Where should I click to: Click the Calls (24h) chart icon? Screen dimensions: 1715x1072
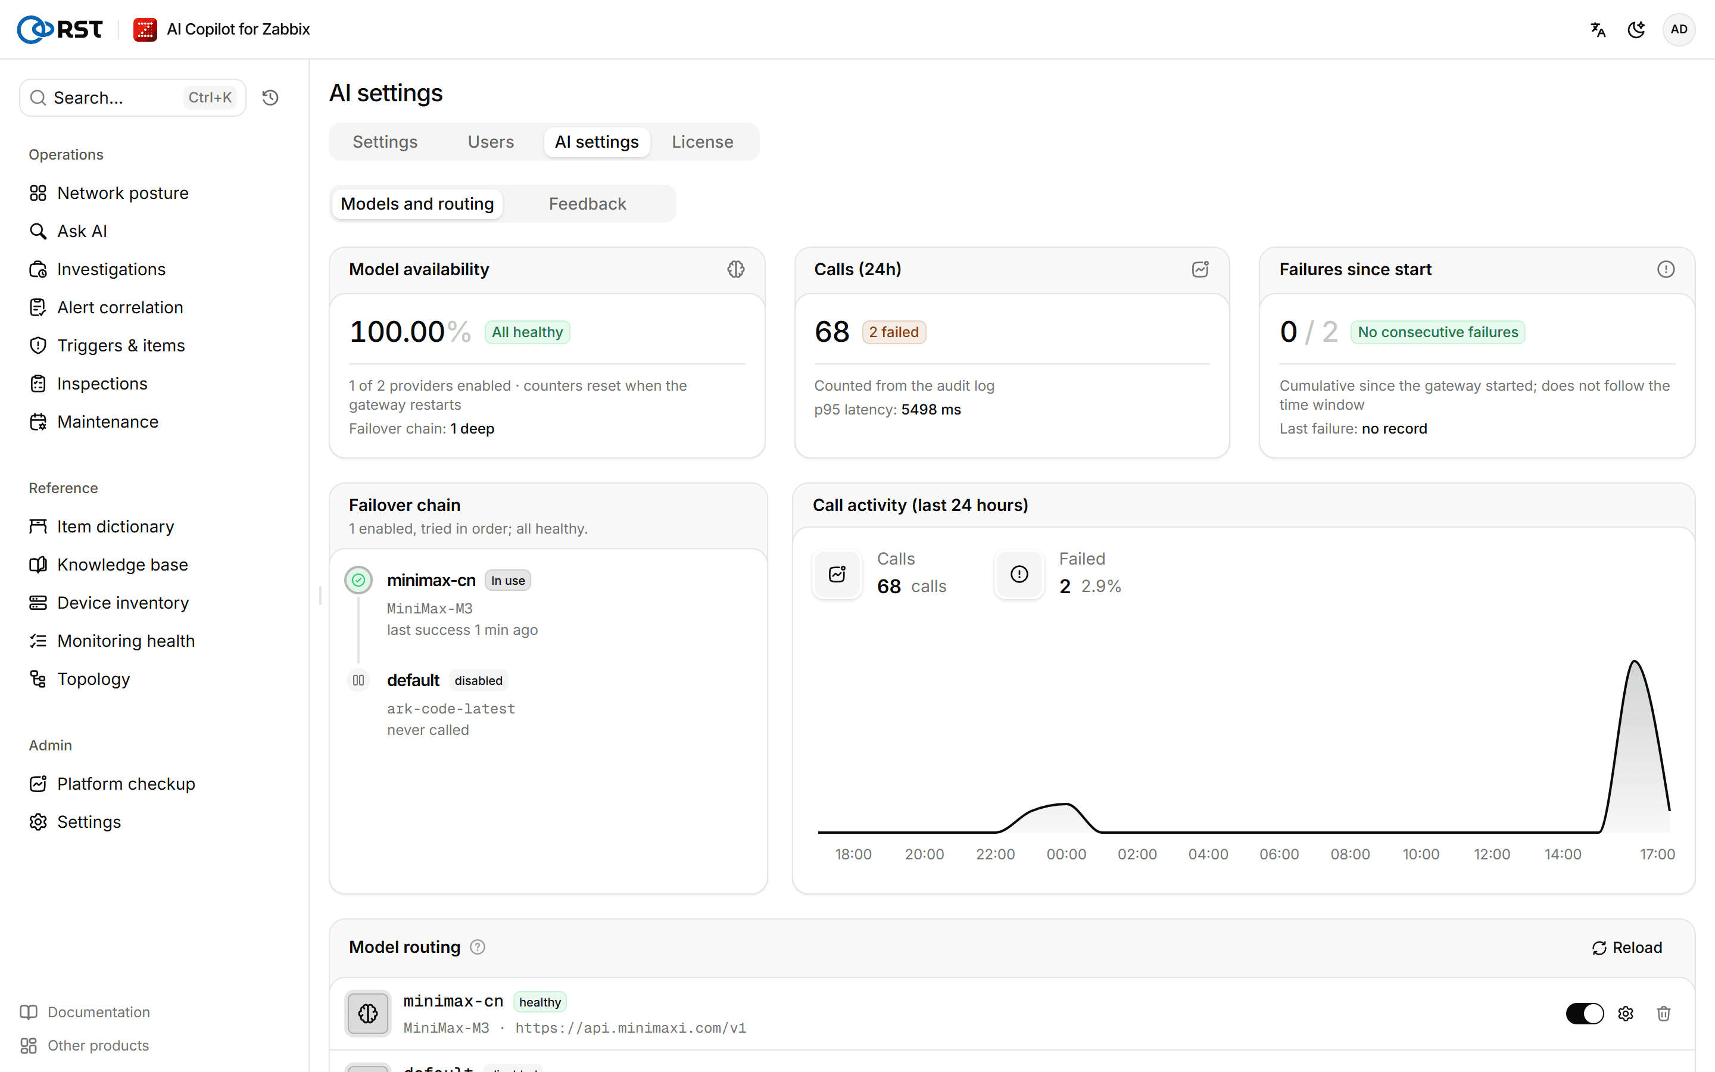pos(1200,269)
